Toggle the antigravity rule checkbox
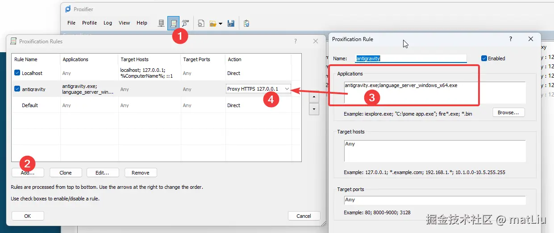Image resolution: width=554 pixels, height=233 pixels. [17, 89]
